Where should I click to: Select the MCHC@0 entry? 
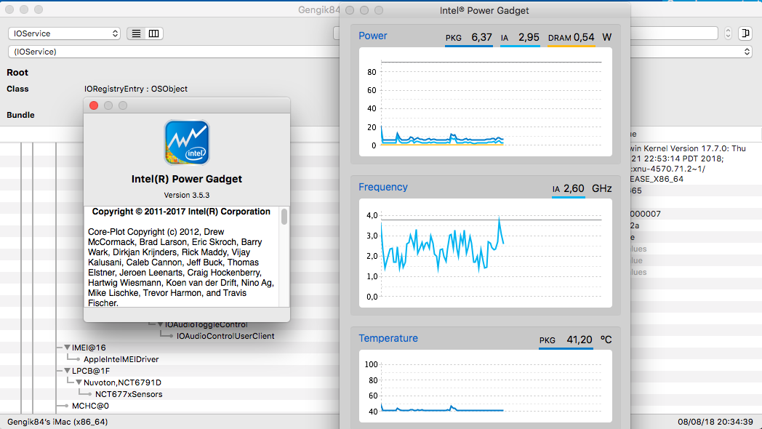(90, 406)
